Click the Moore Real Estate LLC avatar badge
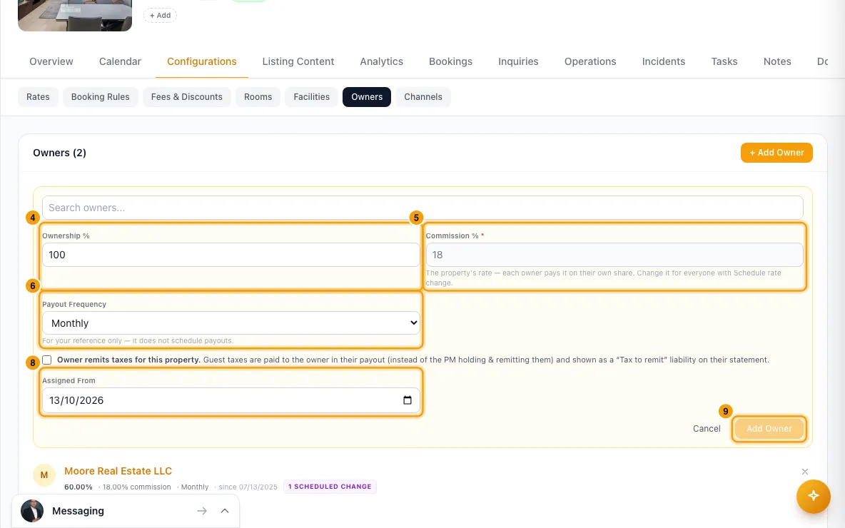The width and height of the screenshot is (845, 528). [44, 475]
